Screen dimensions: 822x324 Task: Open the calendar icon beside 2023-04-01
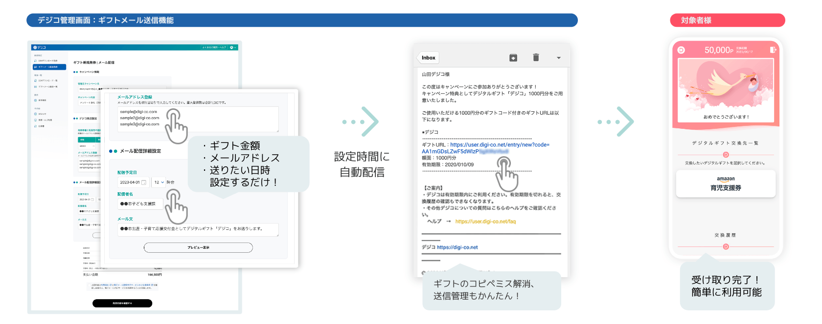click(144, 182)
